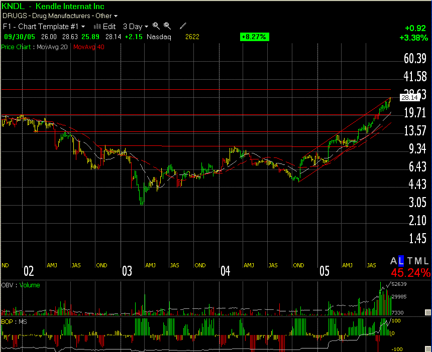Click the BOP indicator label
Viewport: 432px width, 352px height.
(7, 321)
